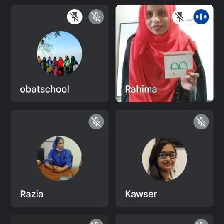
Task: Click Razia's muted microphone icon
Action: point(96,122)
